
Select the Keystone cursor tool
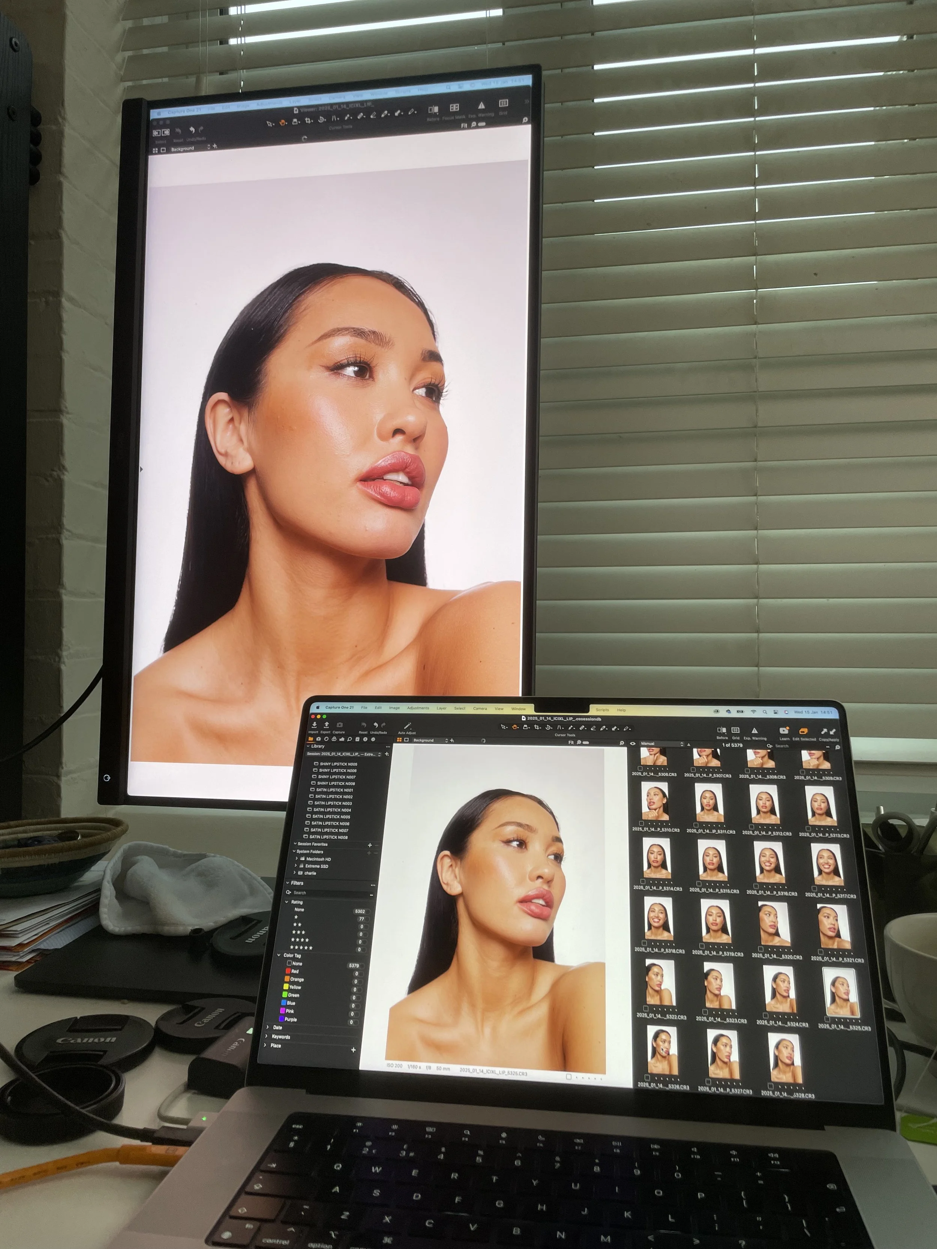(560, 728)
